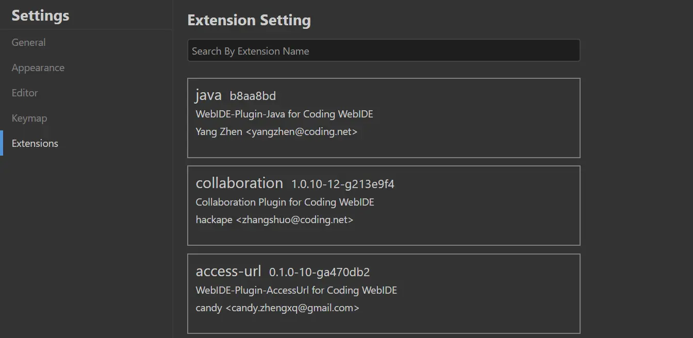This screenshot has width=693, height=338.
Task: Open the Appearance settings section
Action: [x=38, y=67]
